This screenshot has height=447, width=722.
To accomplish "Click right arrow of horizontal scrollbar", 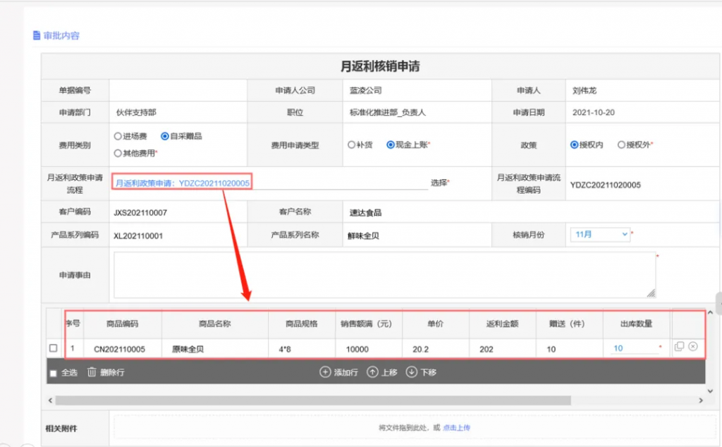I will pos(701,400).
